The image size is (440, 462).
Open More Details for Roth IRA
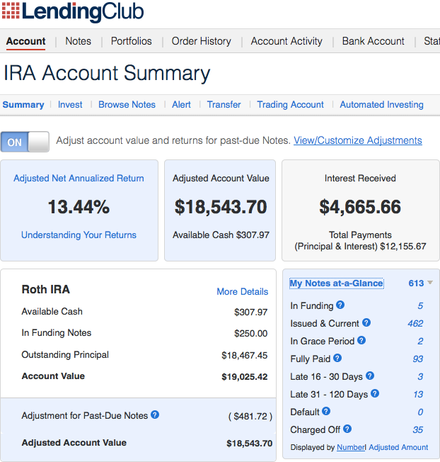[x=243, y=291]
